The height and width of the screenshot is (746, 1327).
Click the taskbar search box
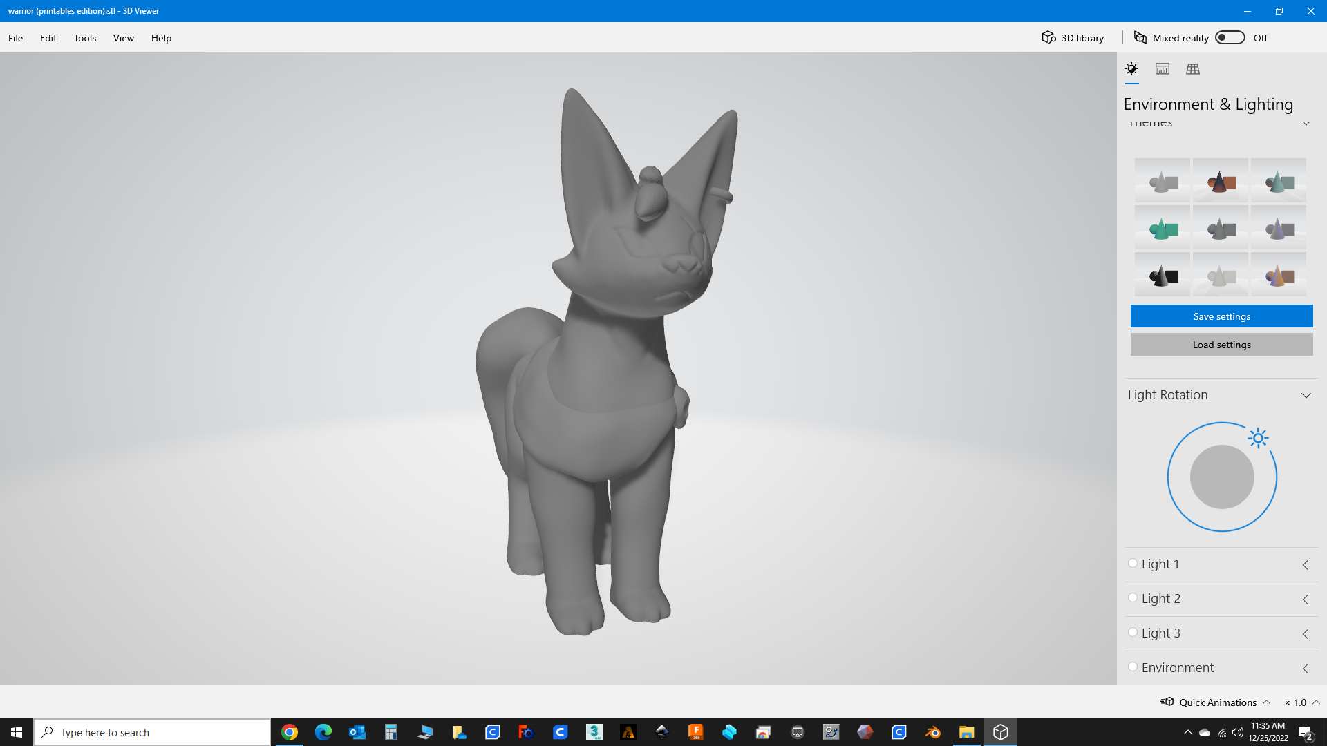[x=152, y=732]
